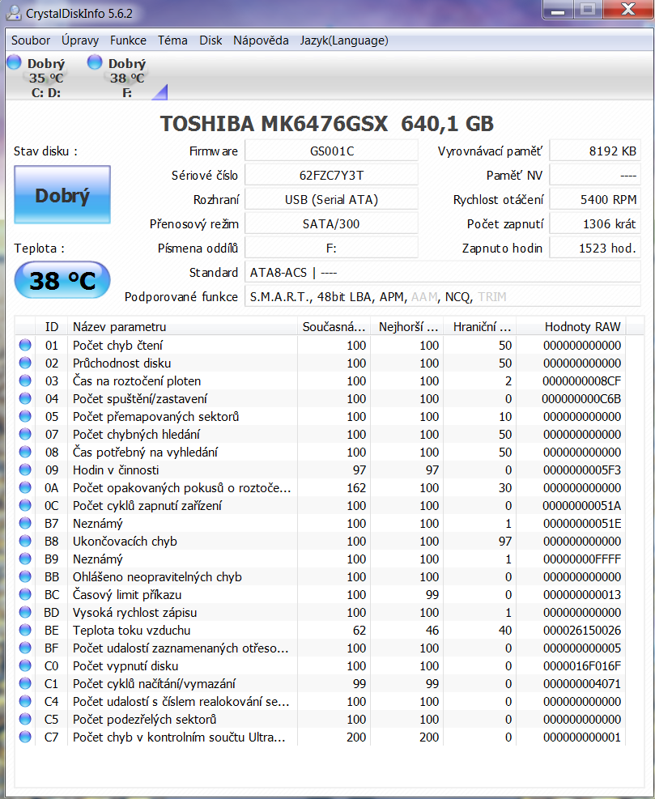Screen dimensions: 655x799
Task: Minimize the CrystalDiskInfo window
Action: pyautogui.click(x=558, y=10)
